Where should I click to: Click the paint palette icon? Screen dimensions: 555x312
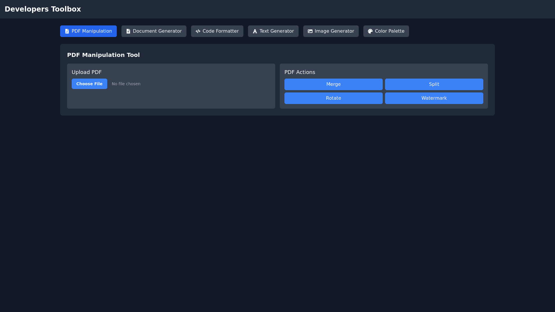coord(370,31)
